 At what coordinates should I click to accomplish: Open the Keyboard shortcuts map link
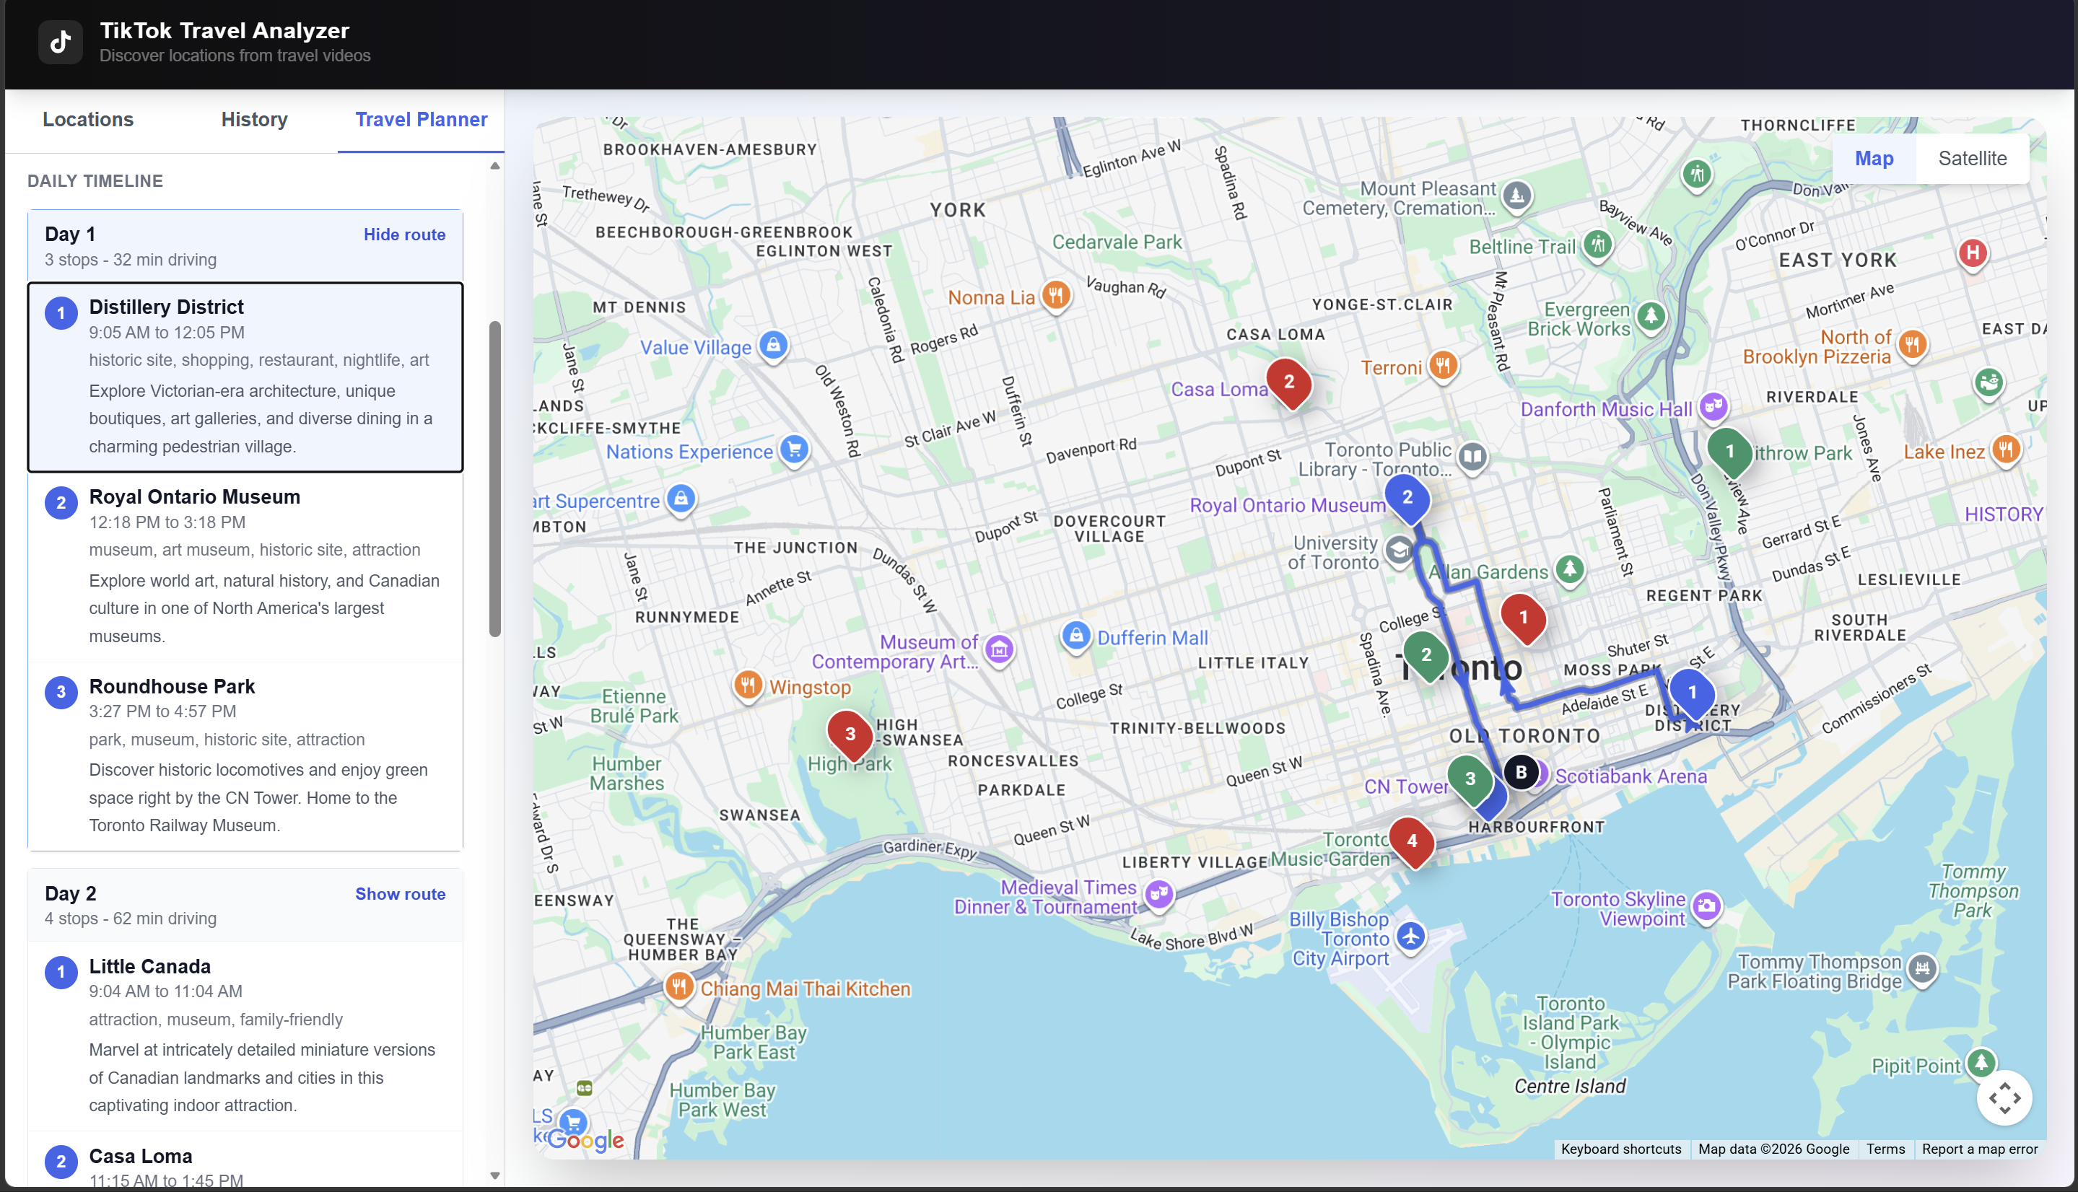tap(1620, 1149)
